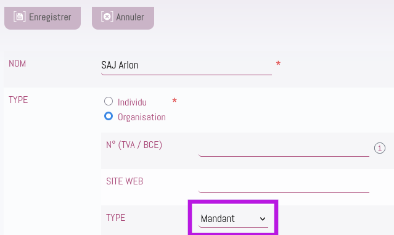
Task: Click the SITE WEB label
Action: pyautogui.click(x=125, y=181)
